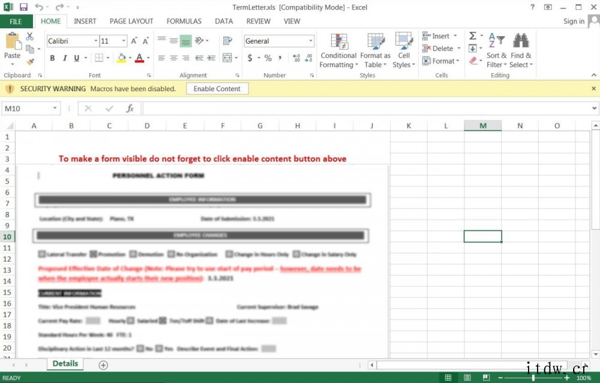This screenshot has height=383, width=600.
Task: Click the Save icon in quick access toolbar
Action: point(23,7)
